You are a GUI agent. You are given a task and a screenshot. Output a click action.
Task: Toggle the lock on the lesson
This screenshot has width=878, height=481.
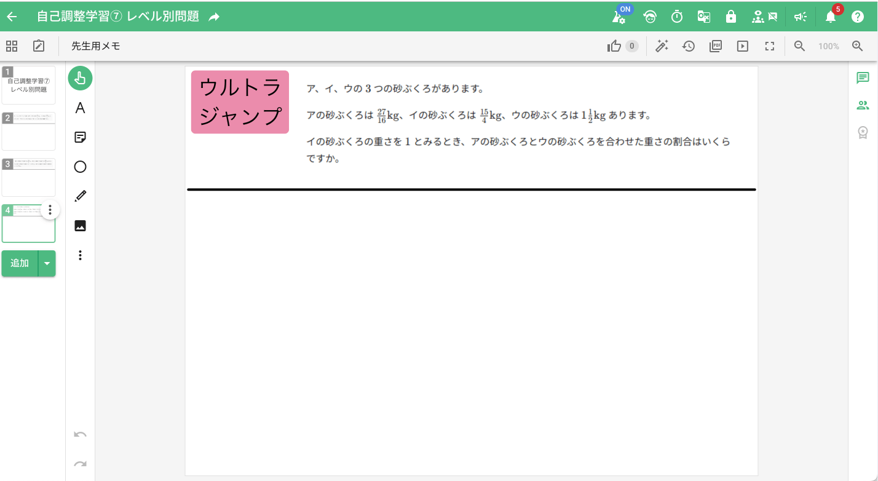pyautogui.click(x=731, y=17)
